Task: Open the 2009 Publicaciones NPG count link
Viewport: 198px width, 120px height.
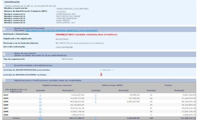Action: tap(96, 102)
